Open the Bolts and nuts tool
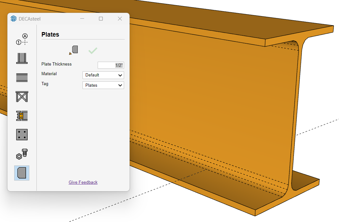The height and width of the screenshot is (222, 339). tap(22, 154)
